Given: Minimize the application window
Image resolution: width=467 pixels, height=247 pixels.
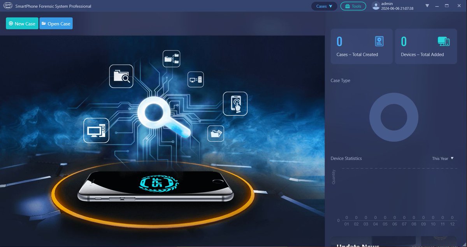Looking at the screenshot, I should tap(437, 6).
